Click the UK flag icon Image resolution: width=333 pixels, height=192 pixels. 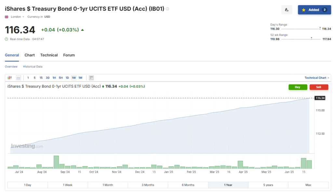pyautogui.click(x=7, y=17)
